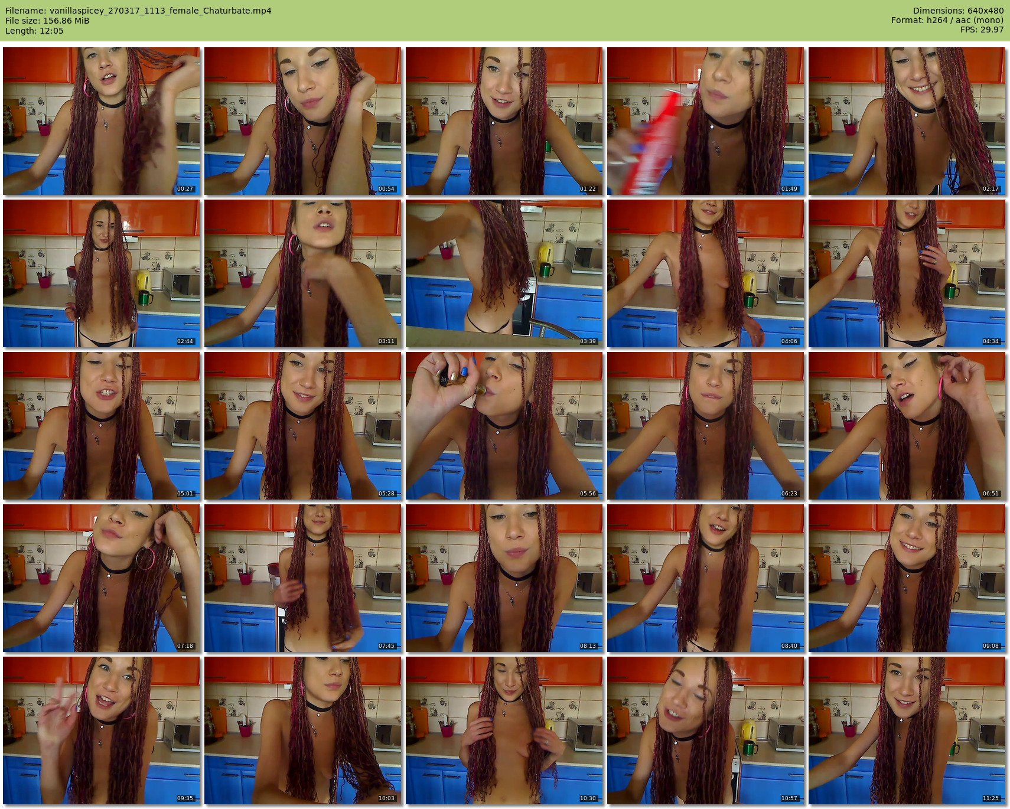Click the thumbnail with timestamp 05:01
The image size is (1010, 809).
click(x=102, y=426)
